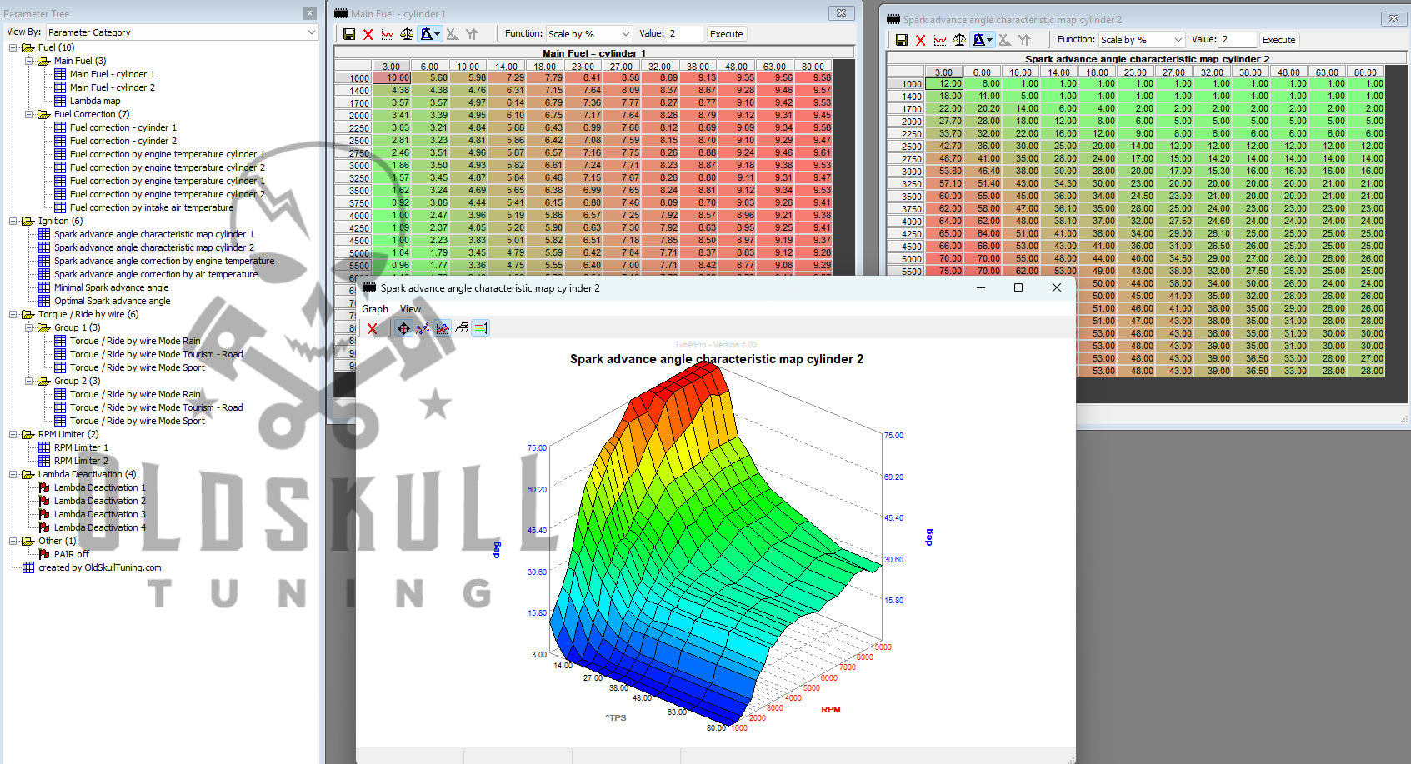Click the save icon in Spark advance table window
1411x764 pixels.
(x=901, y=40)
